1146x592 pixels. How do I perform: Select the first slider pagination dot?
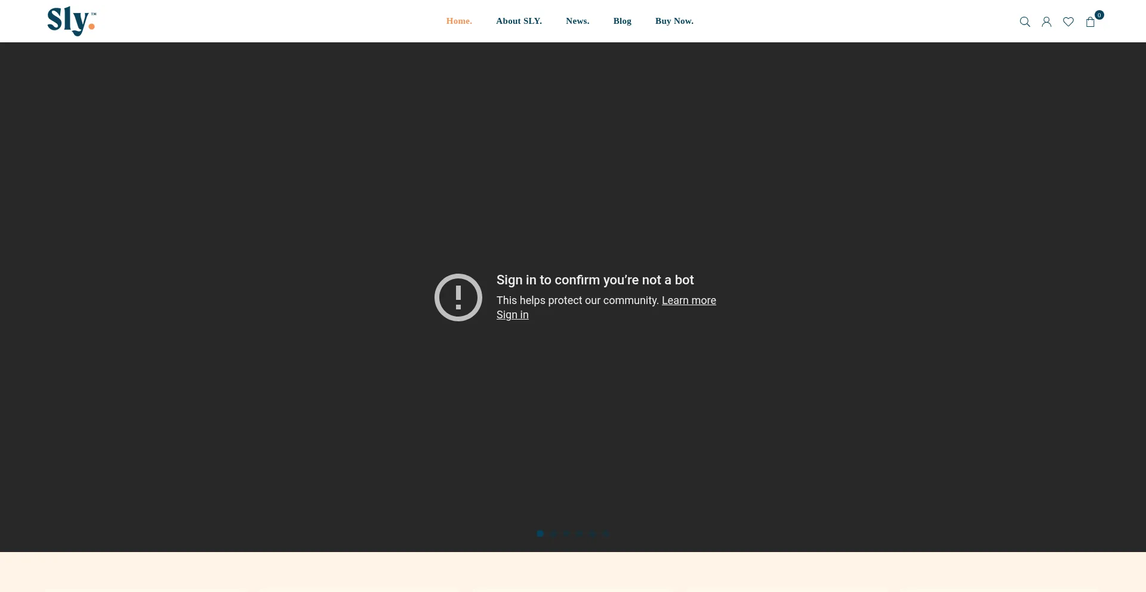click(x=540, y=534)
